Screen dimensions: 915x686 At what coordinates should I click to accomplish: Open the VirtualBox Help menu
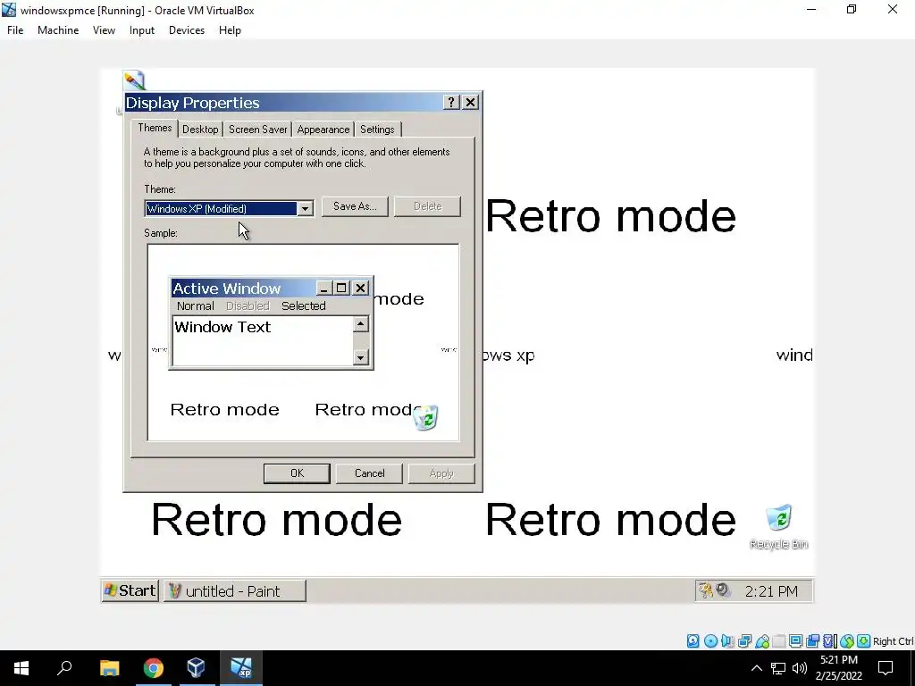coord(230,30)
